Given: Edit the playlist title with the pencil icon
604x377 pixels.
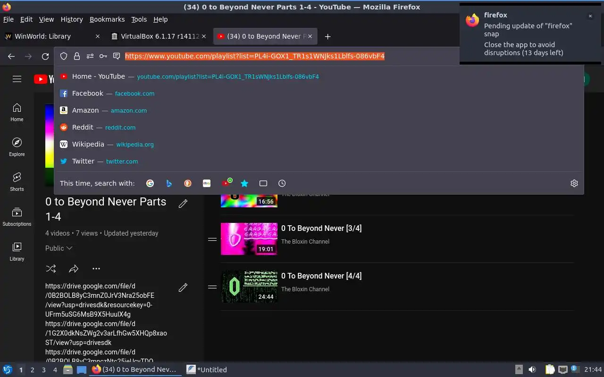Looking at the screenshot, I should click(x=183, y=204).
